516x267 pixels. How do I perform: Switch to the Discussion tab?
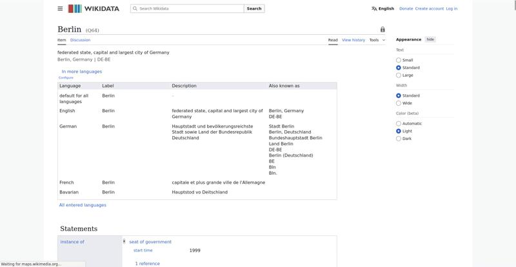pyautogui.click(x=81, y=40)
